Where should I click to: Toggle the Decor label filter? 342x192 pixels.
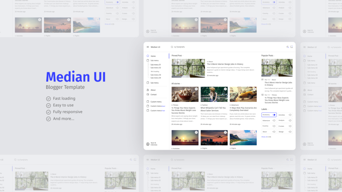coord(269,132)
